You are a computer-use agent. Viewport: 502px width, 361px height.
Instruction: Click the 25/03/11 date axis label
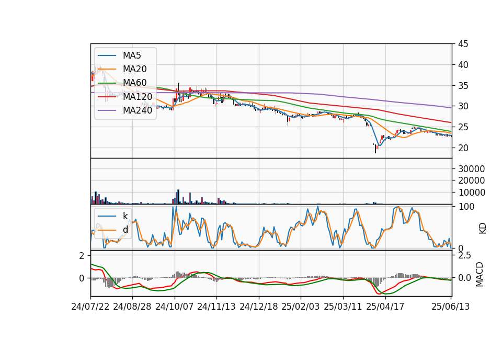(x=343, y=307)
